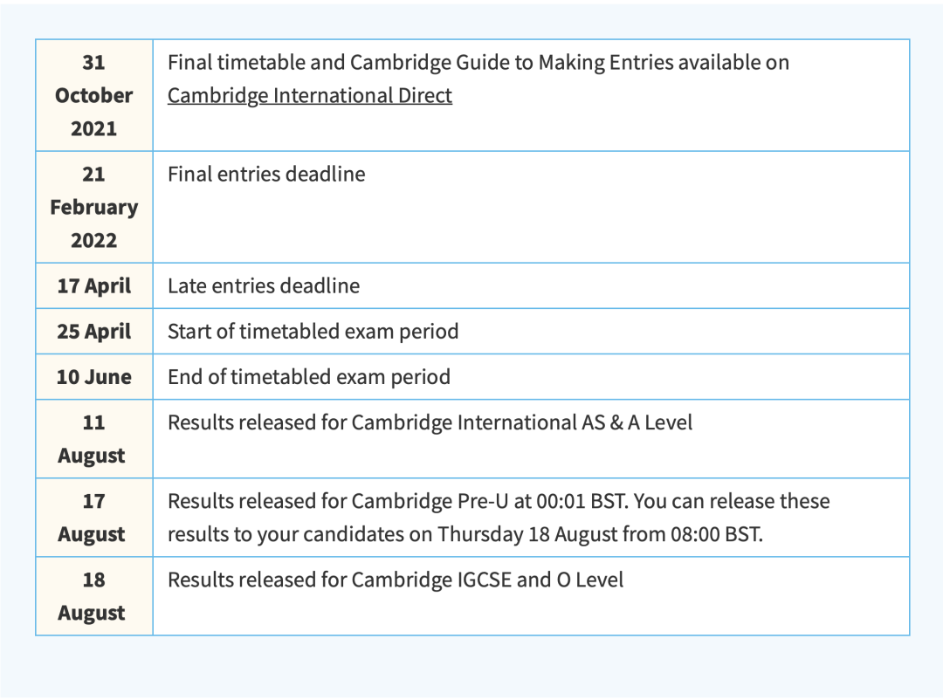Select 'End of timetabled exam period' text
The width and height of the screenshot is (943, 700).
pos(308,377)
